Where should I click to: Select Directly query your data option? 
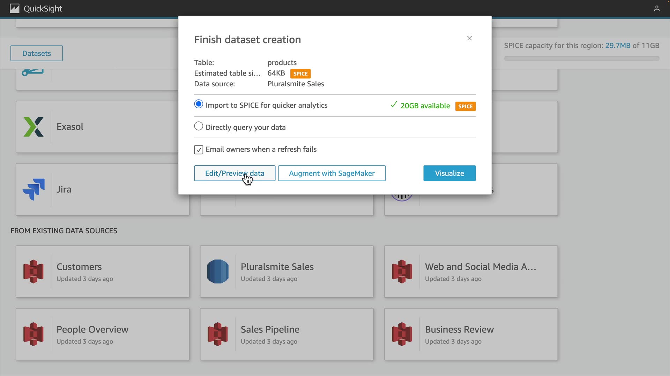point(199,126)
